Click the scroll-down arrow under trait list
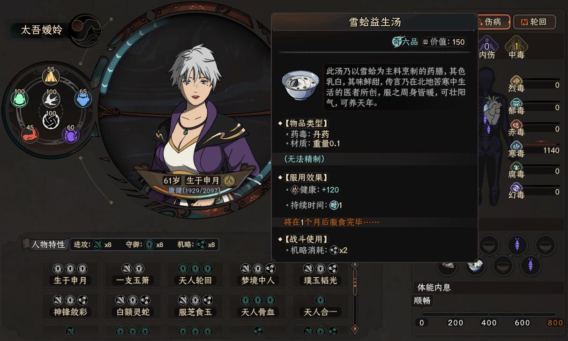This screenshot has height=341, width=568. (355, 328)
